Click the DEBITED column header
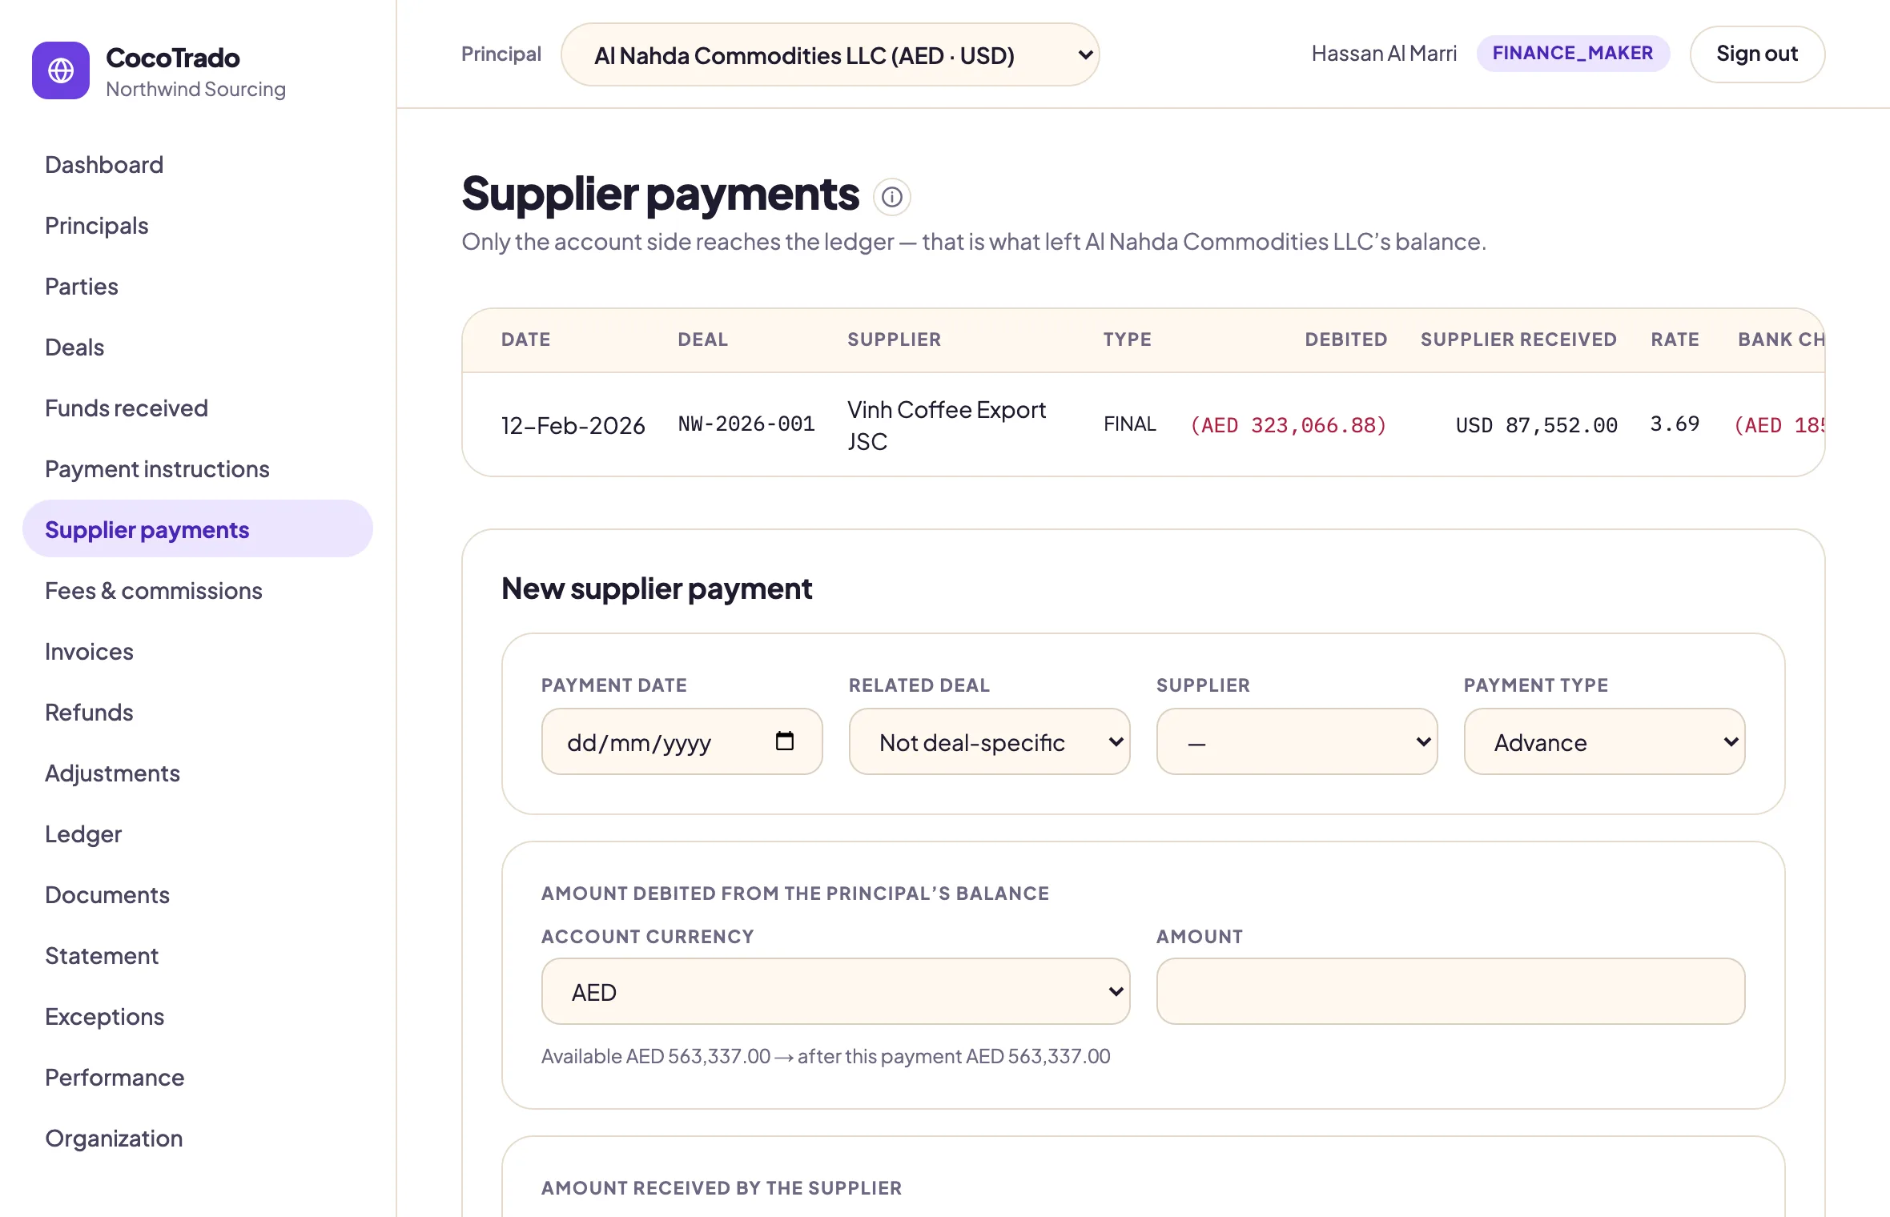This screenshot has width=1890, height=1217. (x=1346, y=339)
